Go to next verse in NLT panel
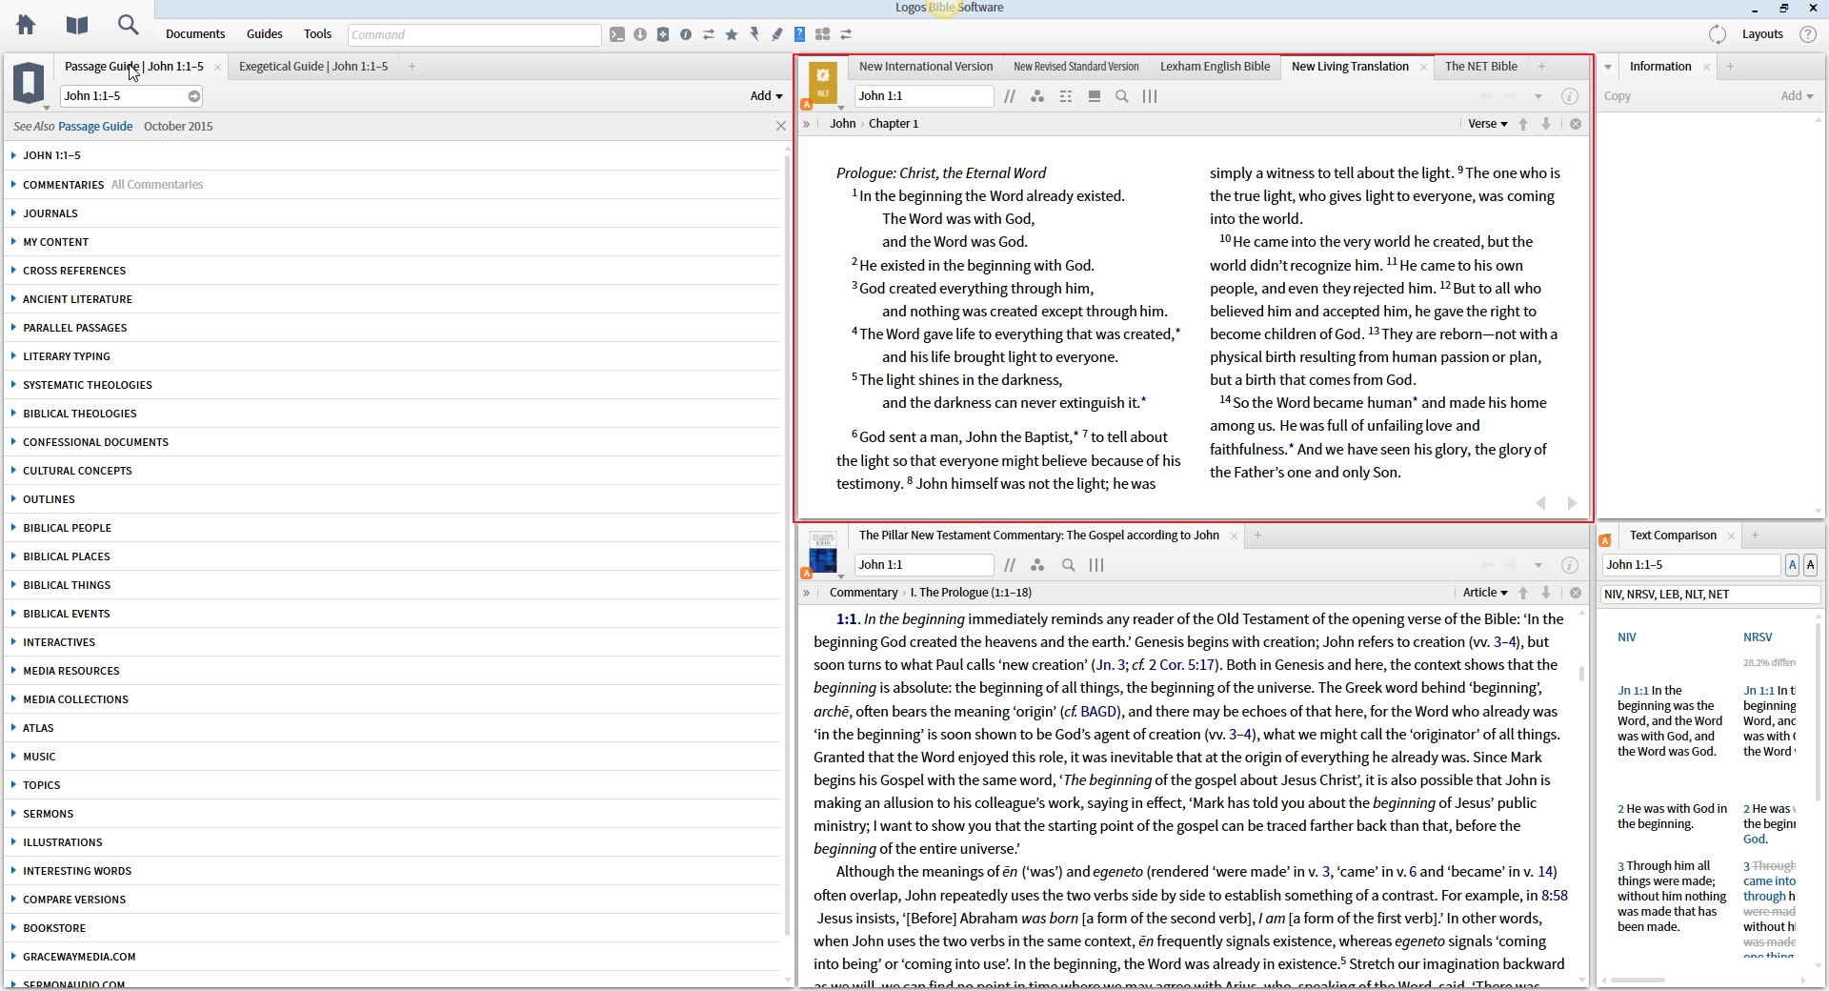 click(1546, 124)
